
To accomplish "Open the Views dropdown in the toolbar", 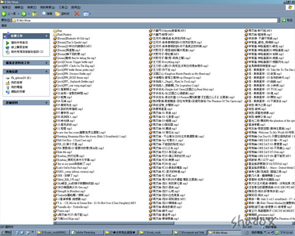I will (x=87, y=14).
